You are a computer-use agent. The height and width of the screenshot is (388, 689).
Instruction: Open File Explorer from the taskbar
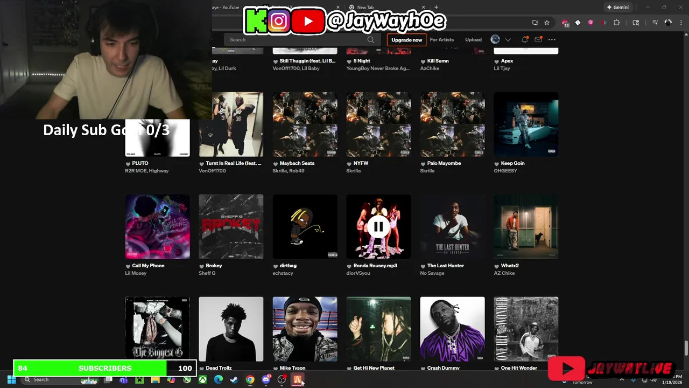pos(155,379)
